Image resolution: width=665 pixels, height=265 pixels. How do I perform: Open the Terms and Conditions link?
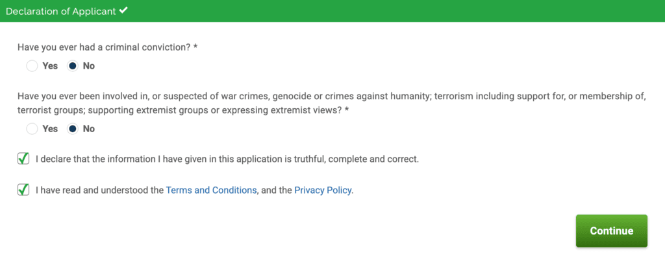pyautogui.click(x=211, y=190)
